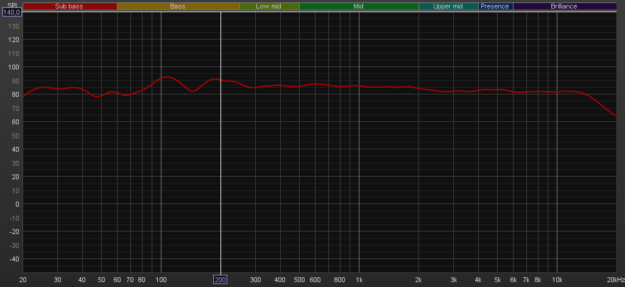Click the SPL top limit field showing 140,0
Screen dimensions: 625x287
12,12
